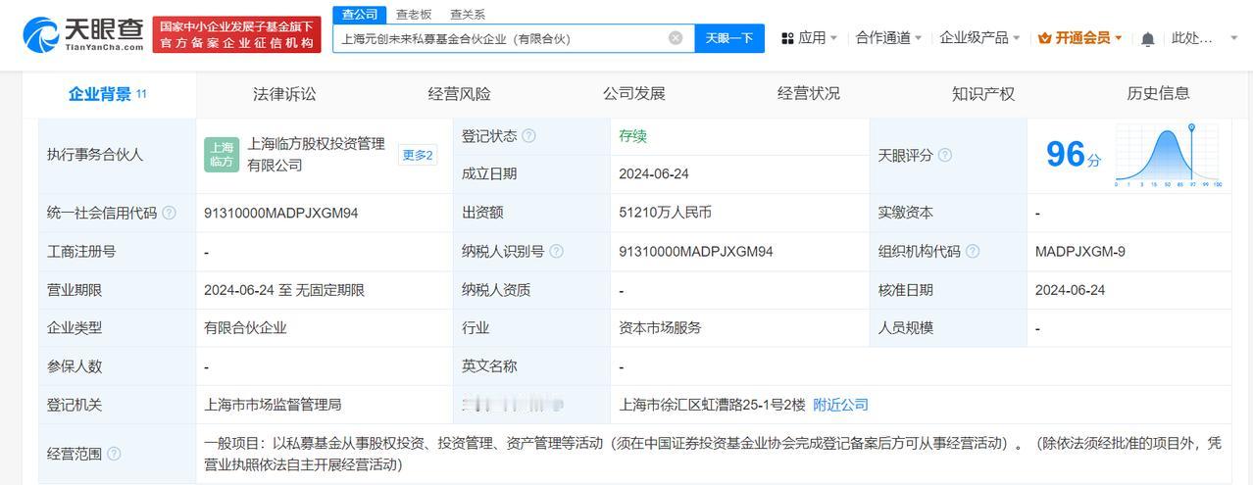
Task: Click the taxpayer ID value next to 纳税人识别号
Action: (x=696, y=252)
